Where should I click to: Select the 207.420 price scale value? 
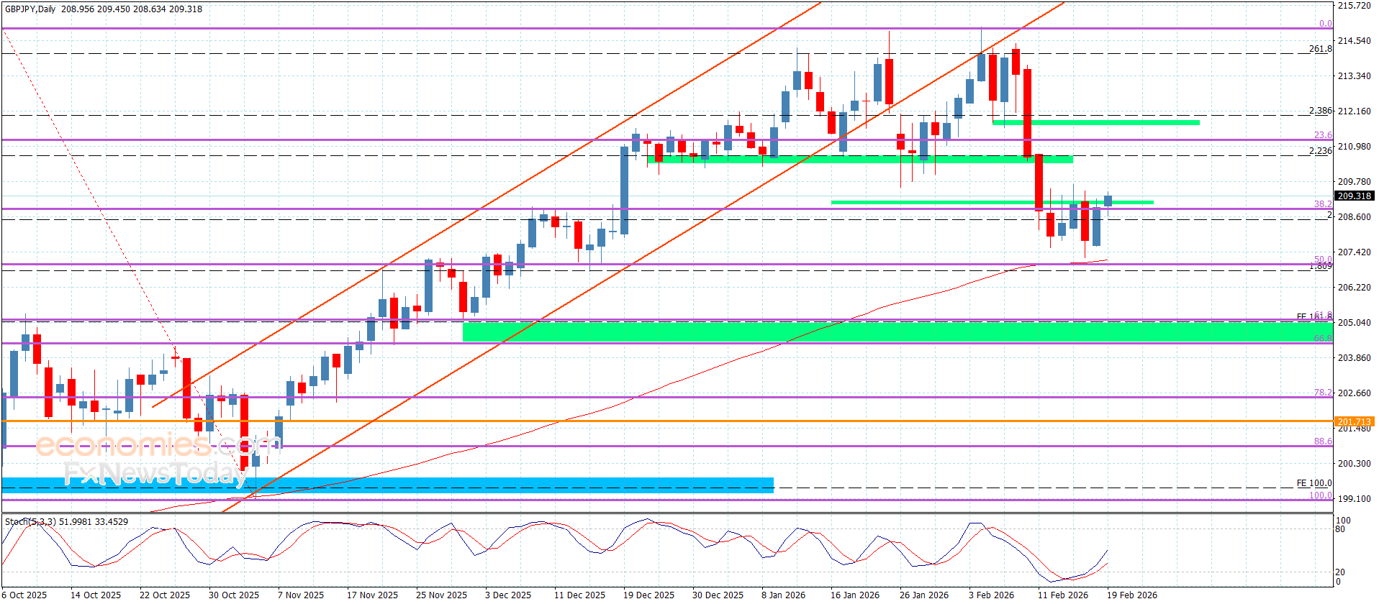pos(1354,252)
